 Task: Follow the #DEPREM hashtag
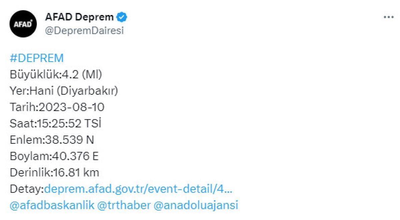[37, 58]
